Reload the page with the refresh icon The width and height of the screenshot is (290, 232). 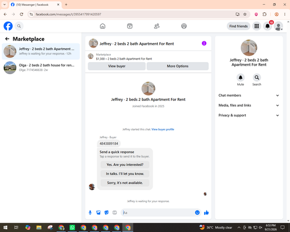point(21,14)
